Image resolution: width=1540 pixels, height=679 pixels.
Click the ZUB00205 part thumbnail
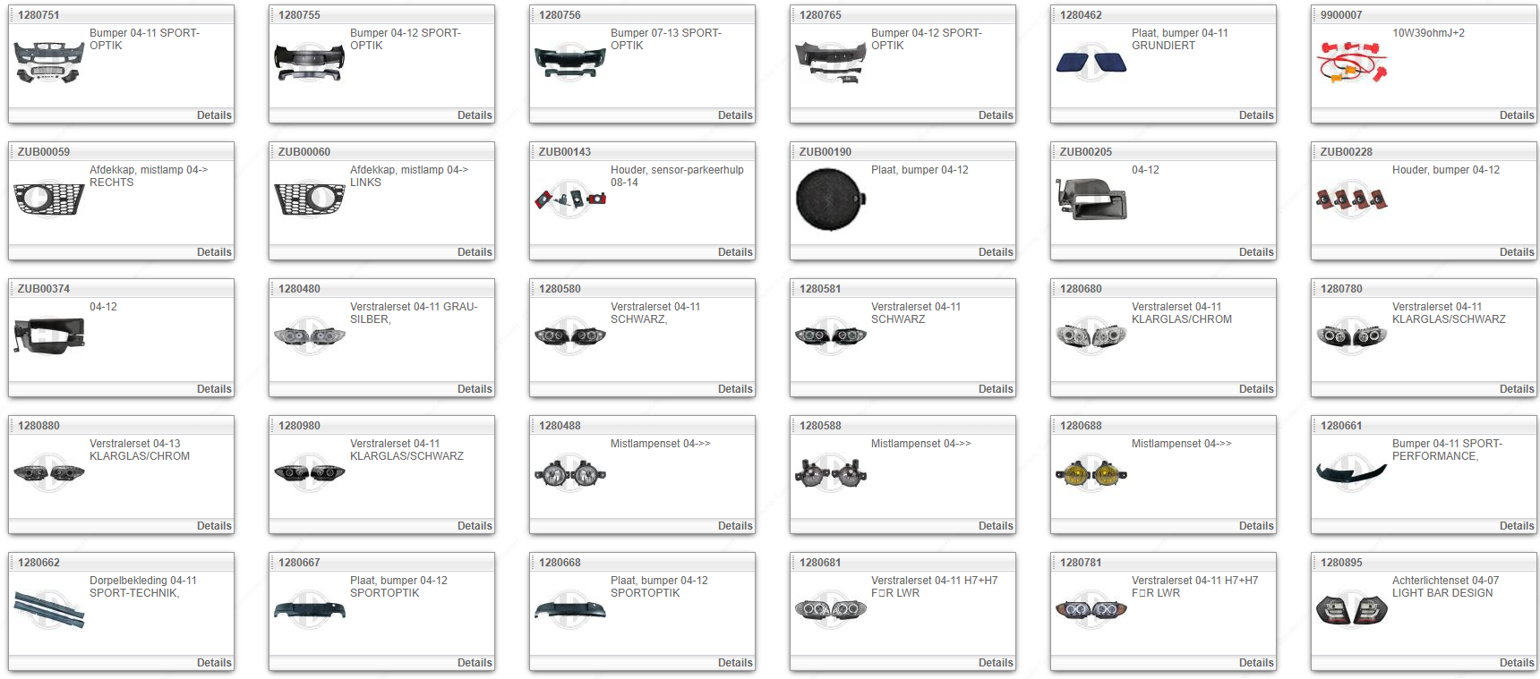pyautogui.click(x=1091, y=199)
